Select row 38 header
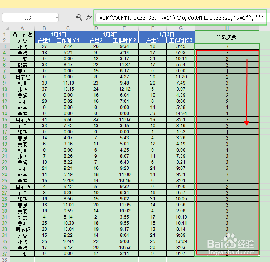Screen dimensions: 270x262 (5, 260)
